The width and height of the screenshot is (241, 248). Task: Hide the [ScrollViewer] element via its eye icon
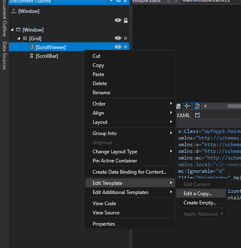118,47
